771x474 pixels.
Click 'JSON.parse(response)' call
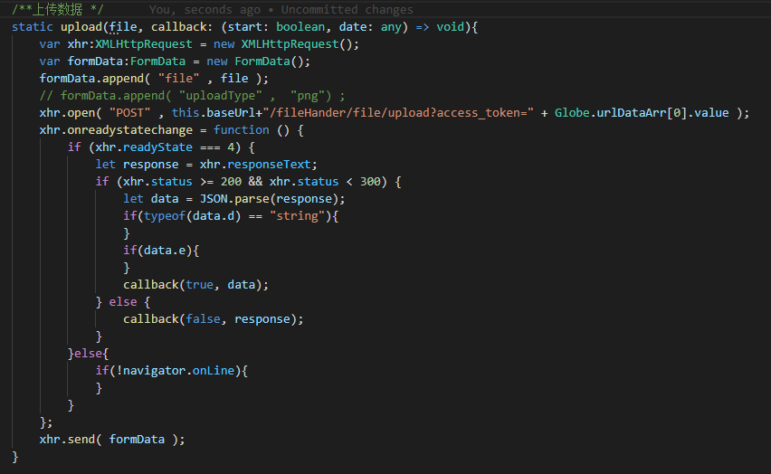pyautogui.click(x=269, y=199)
